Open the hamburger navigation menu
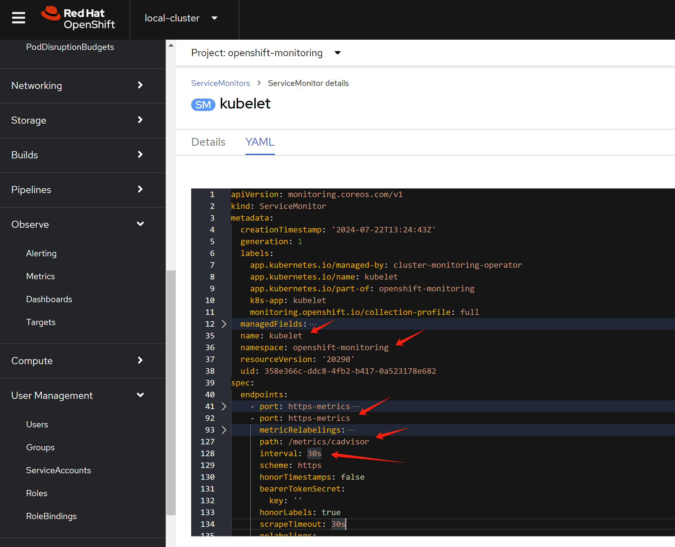The width and height of the screenshot is (675, 547). click(18, 18)
